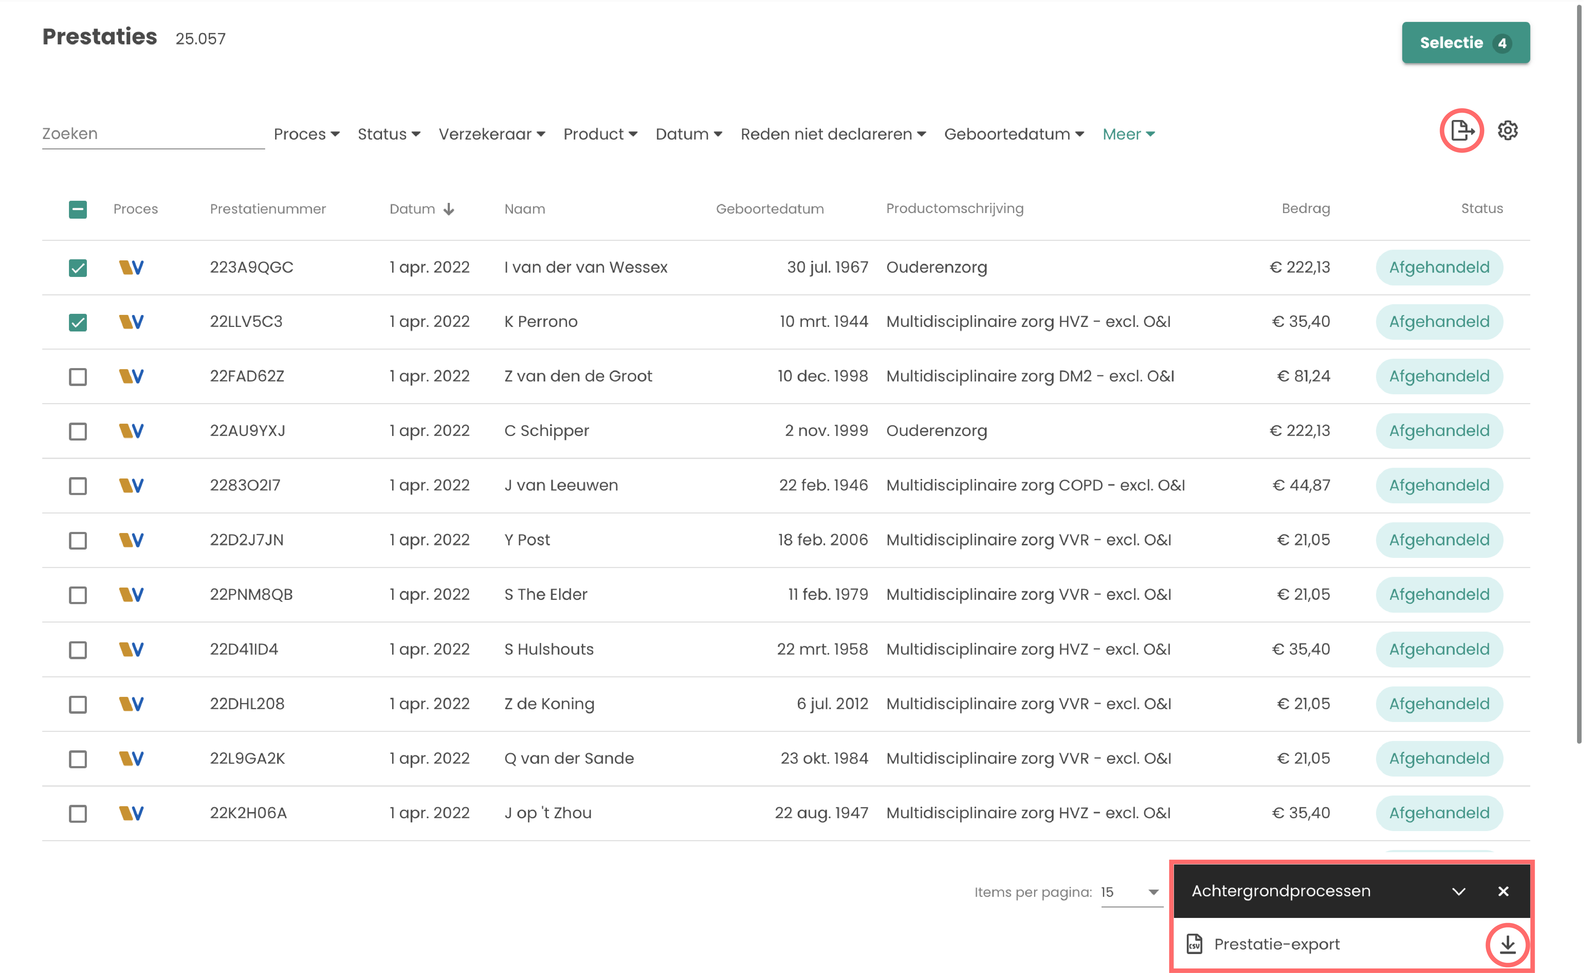The height and width of the screenshot is (973, 1584).
Task: Click the Selectie 4 button
Action: click(1465, 43)
